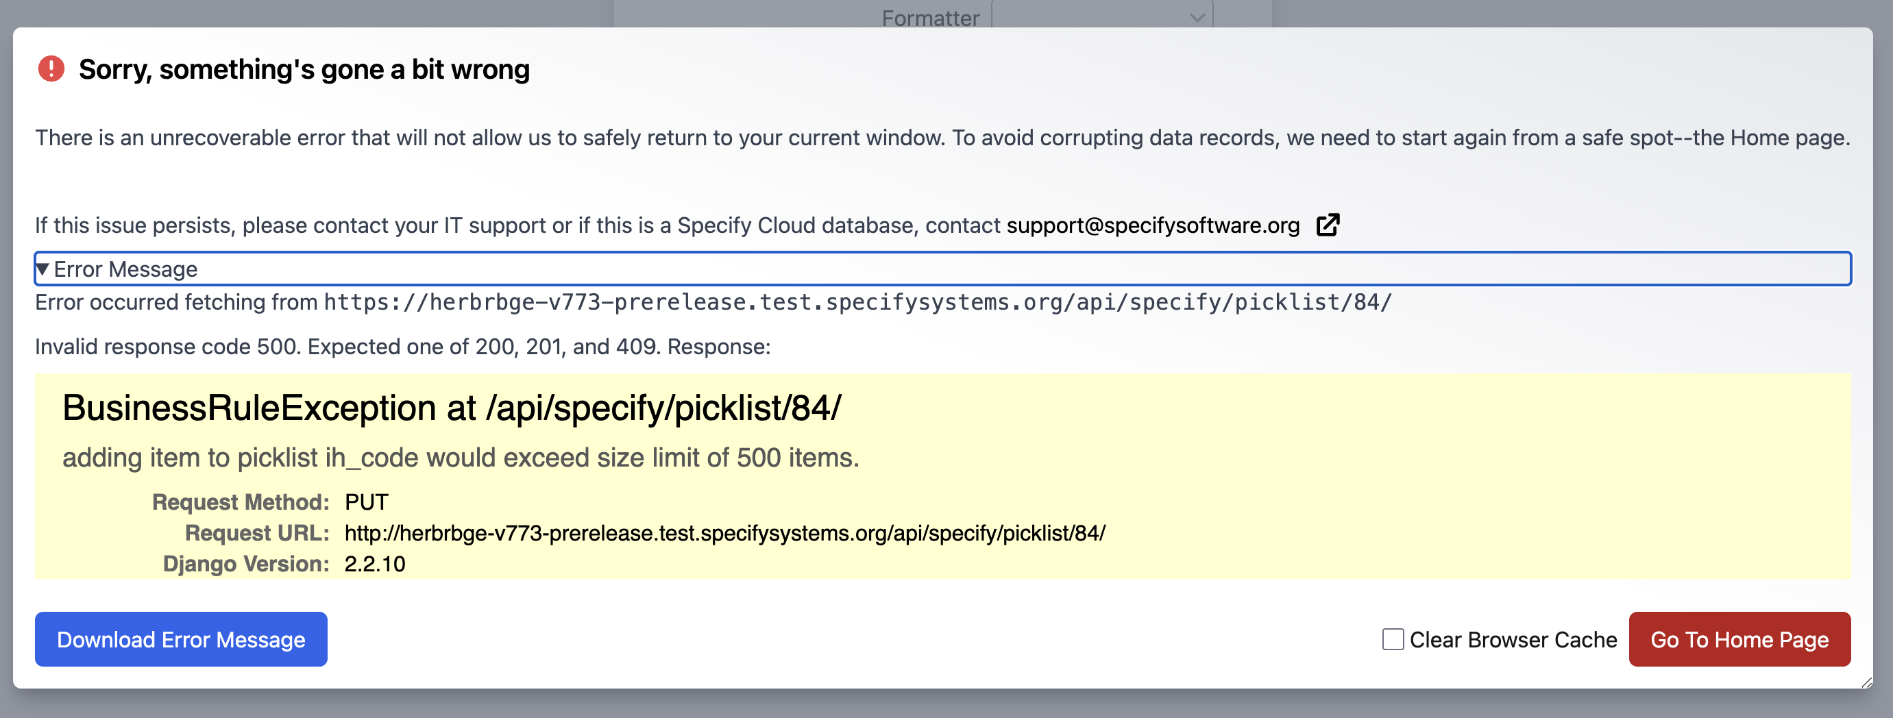Screen dimensions: 1893x718
Task: Collapse the Error Message disclosure triangle
Action: pyautogui.click(x=44, y=269)
